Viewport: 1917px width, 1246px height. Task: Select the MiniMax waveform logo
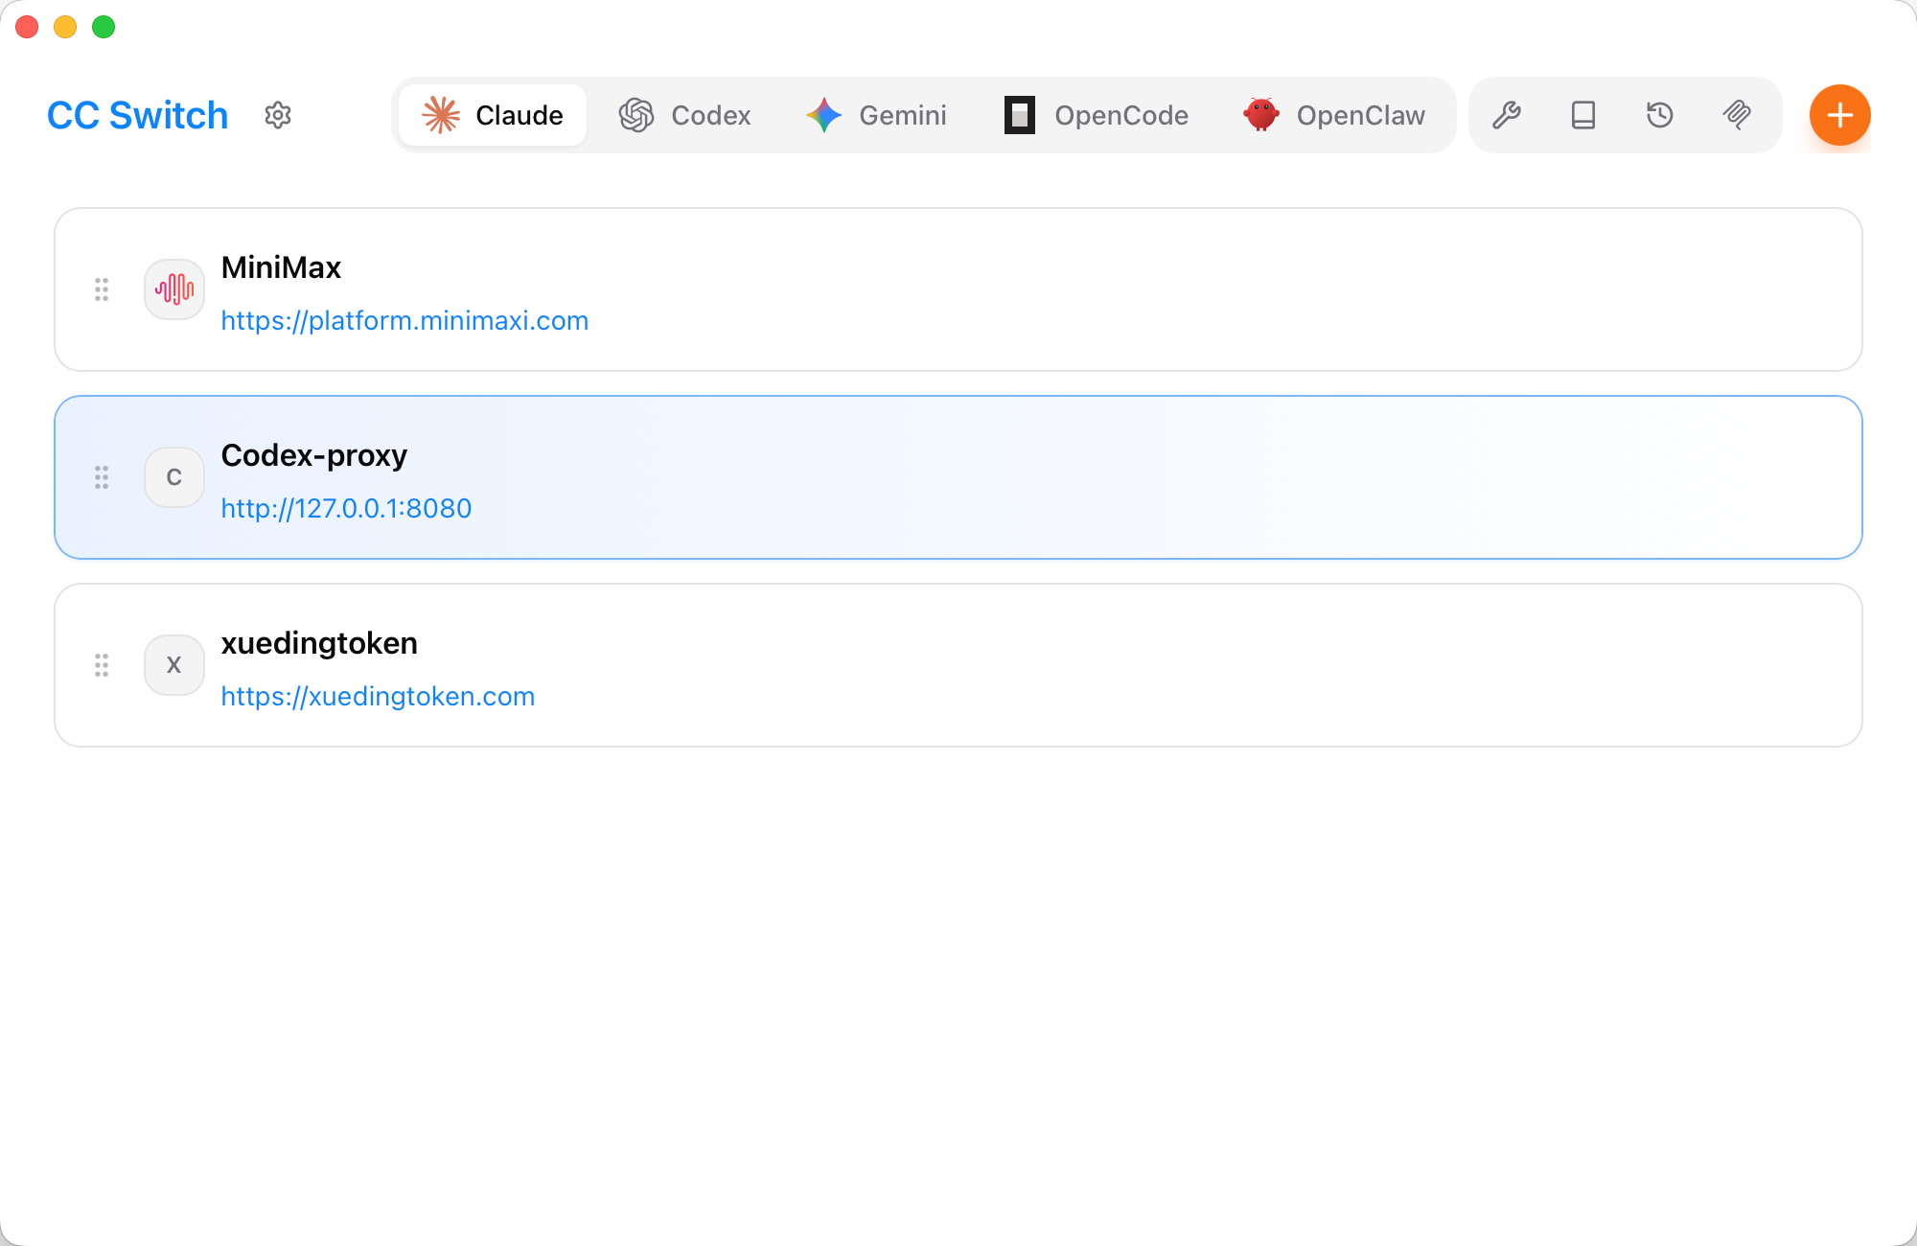click(174, 289)
